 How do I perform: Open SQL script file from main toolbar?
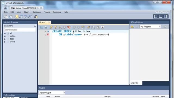coord(11,17)
